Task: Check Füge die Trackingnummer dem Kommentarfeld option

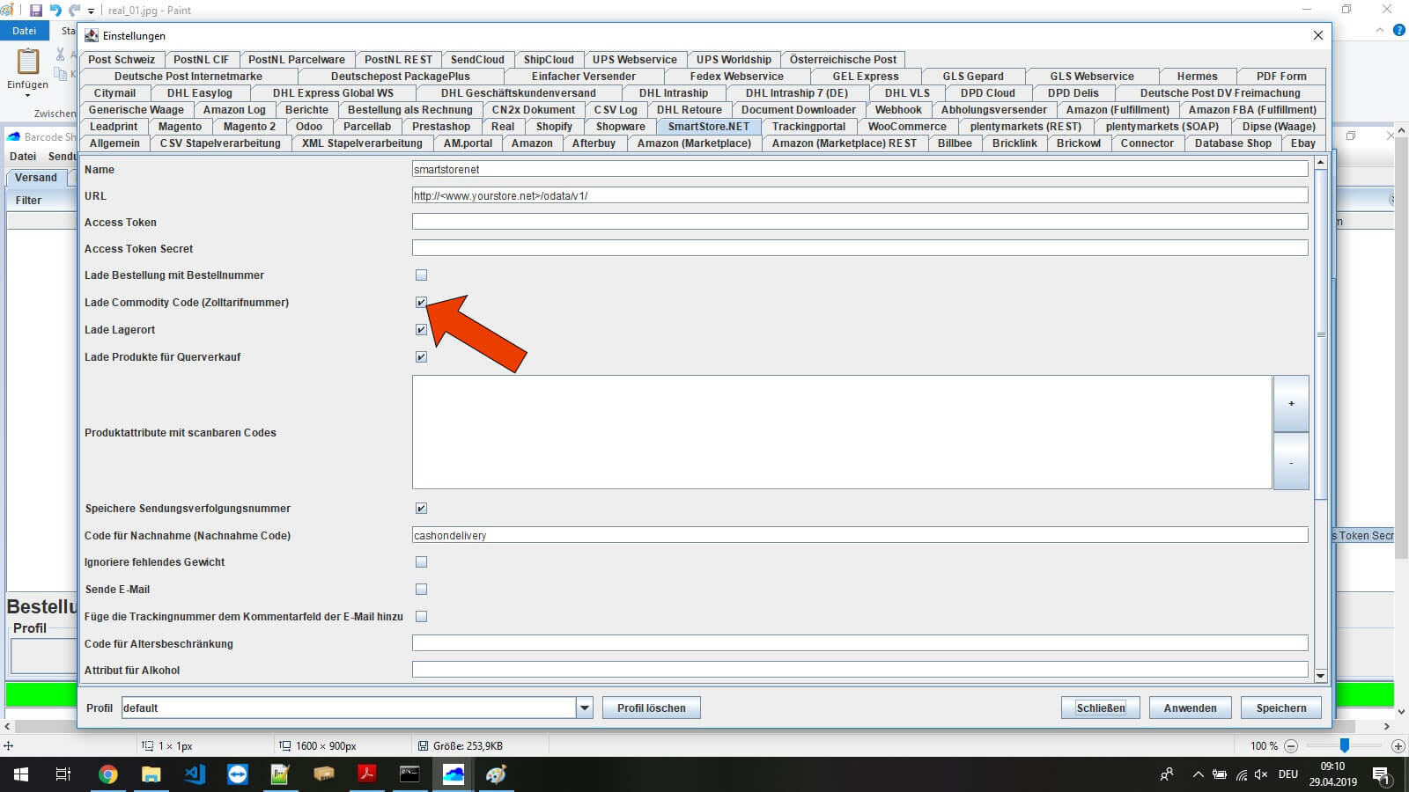Action: coord(421,617)
